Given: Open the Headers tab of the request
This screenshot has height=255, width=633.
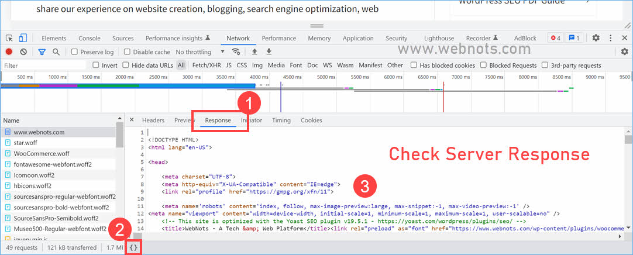Looking at the screenshot, I should [x=153, y=120].
